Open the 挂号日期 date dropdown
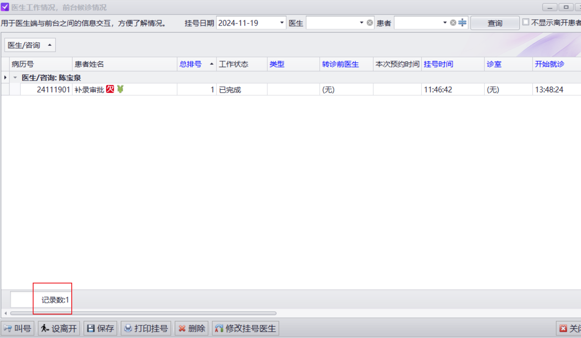581x338 pixels. pos(282,23)
